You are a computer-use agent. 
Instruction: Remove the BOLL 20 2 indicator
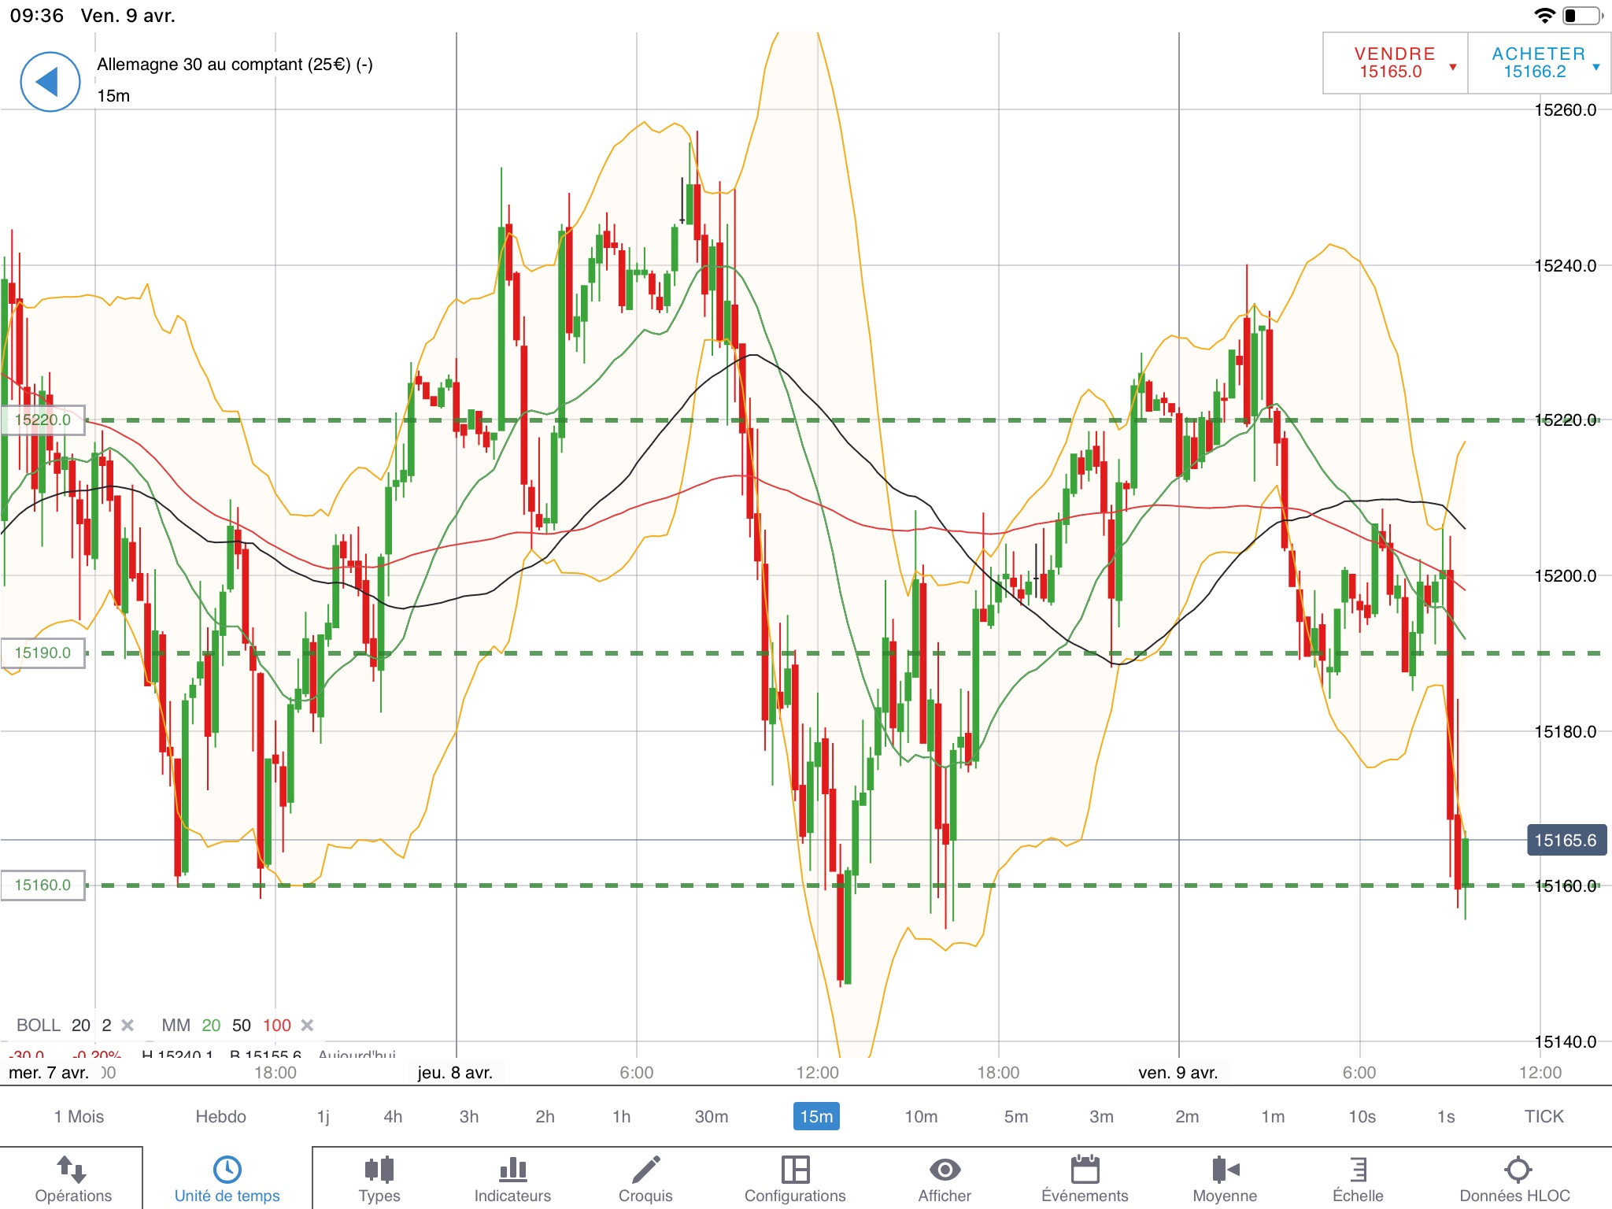[128, 1025]
